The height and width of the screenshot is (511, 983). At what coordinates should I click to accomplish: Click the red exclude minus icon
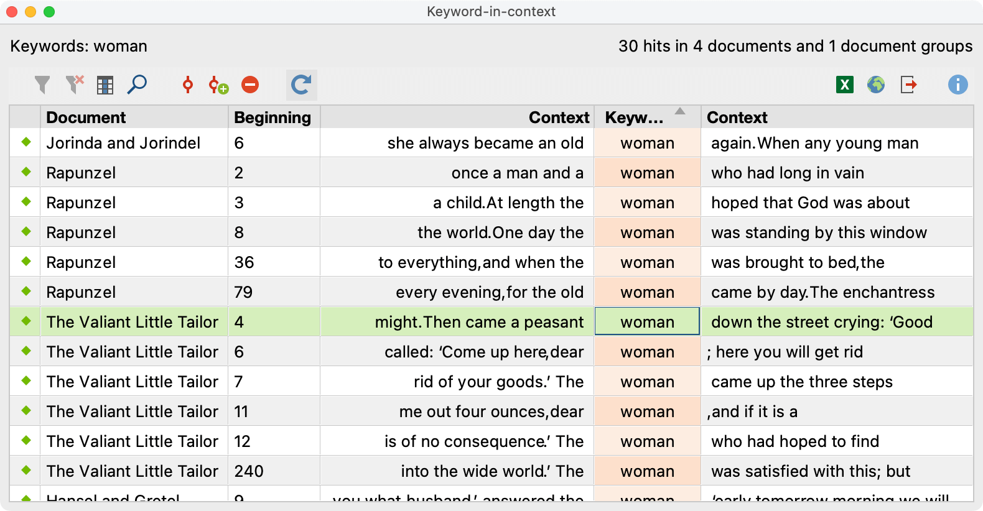(x=250, y=85)
